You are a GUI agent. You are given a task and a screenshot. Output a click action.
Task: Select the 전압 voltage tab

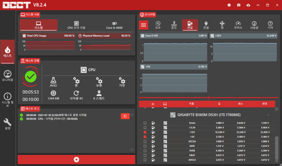click(x=190, y=25)
